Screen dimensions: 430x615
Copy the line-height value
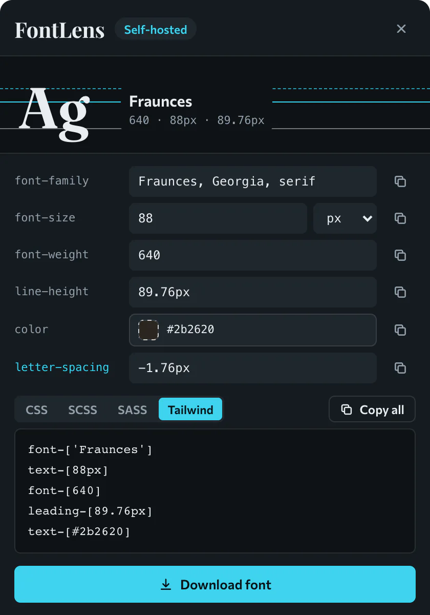(400, 292)
